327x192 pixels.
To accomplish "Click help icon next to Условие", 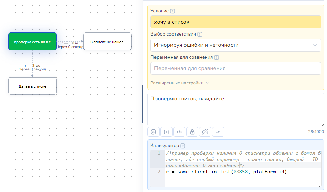I will click(x=172, y=11).
